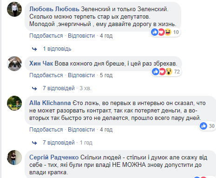The image size is (216, 178).
Task: Click the like reaction icon on Хин Чак's comment
Action: coord(156,72)
